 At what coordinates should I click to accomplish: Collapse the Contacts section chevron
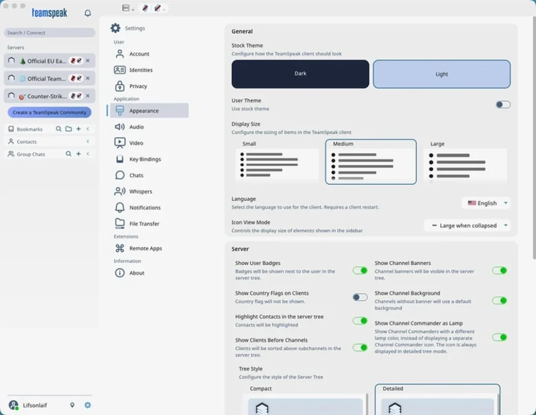point(88,141)
